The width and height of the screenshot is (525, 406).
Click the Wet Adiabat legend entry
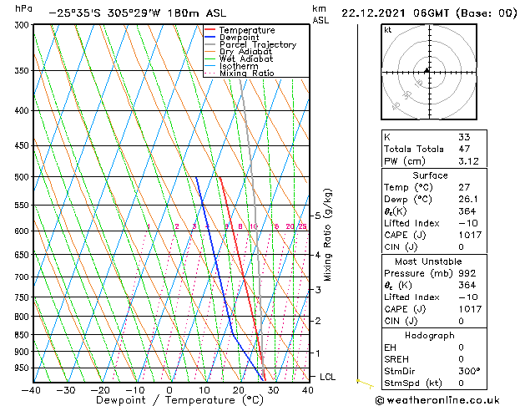pos(239,58)
